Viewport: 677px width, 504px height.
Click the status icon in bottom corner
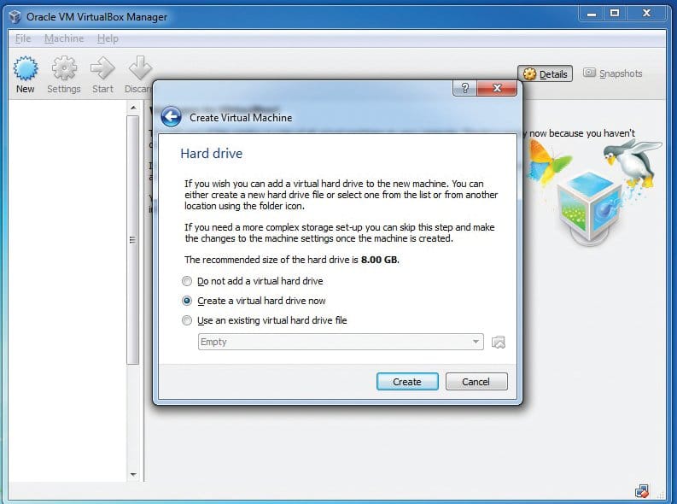pos(642,490)
